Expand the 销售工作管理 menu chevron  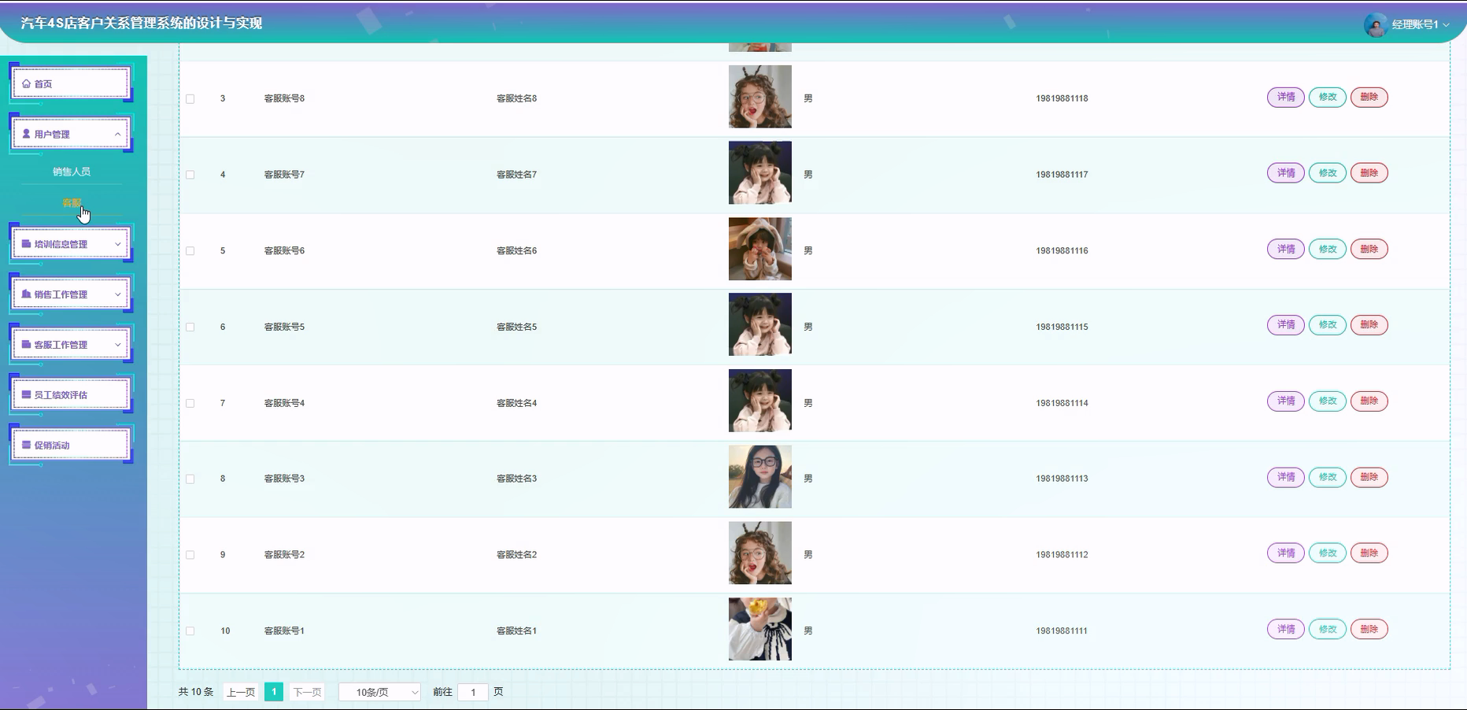point(118,294)
